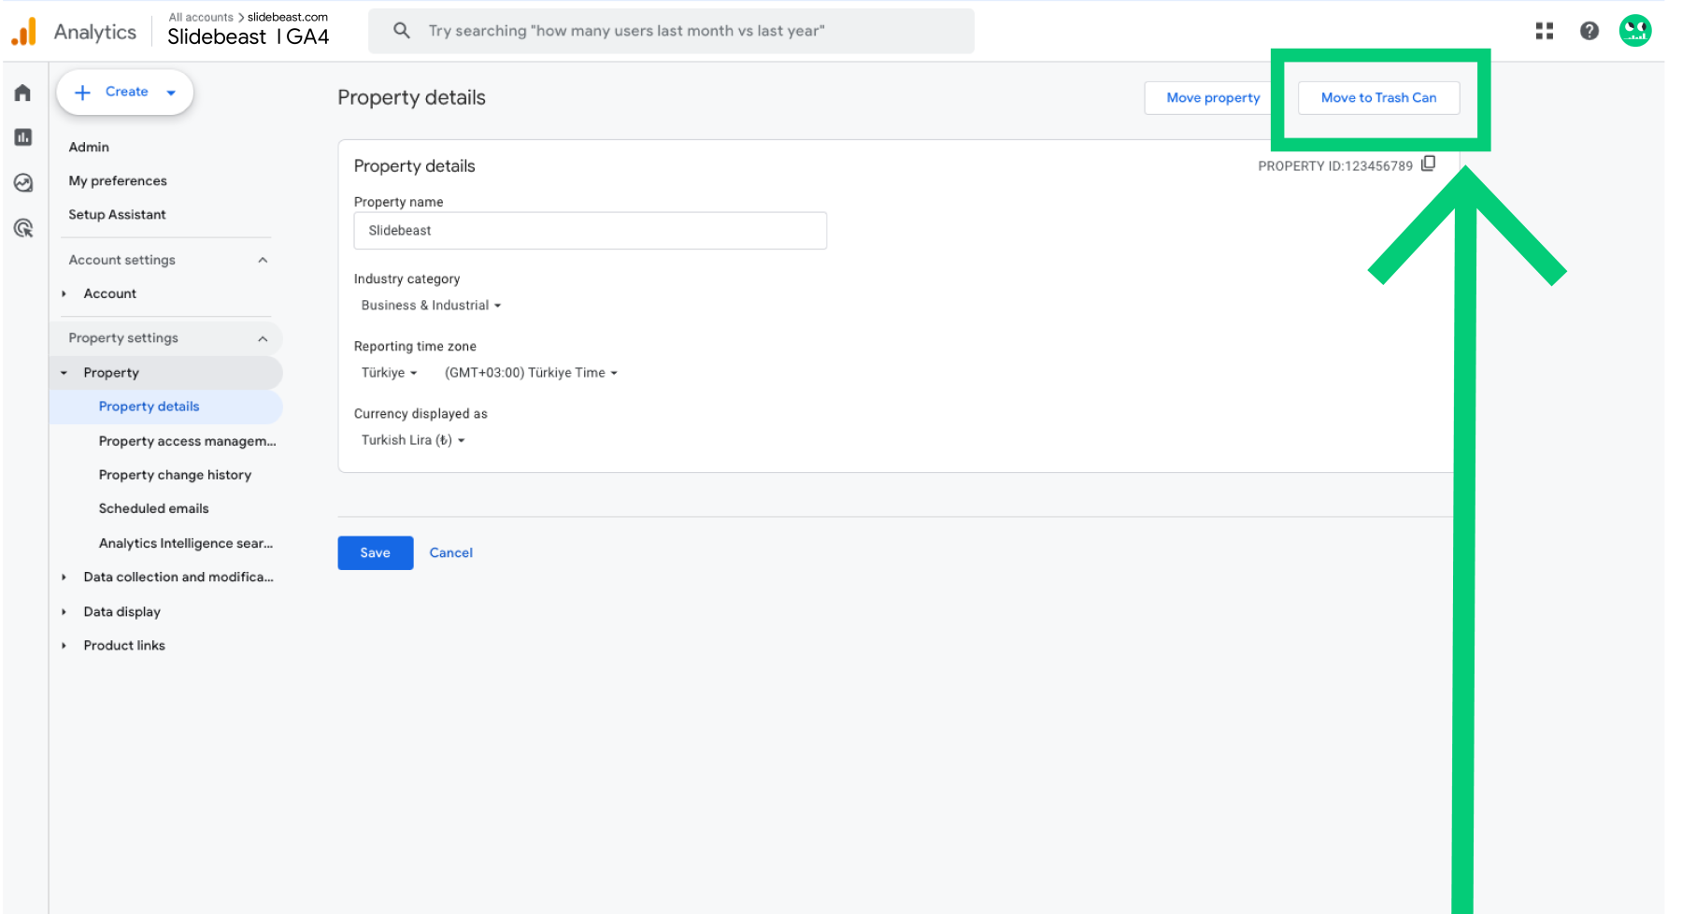1682x914 pixels.
Task: Open Setup Assistant in the sidebar
Action: (x=117, y=214)
